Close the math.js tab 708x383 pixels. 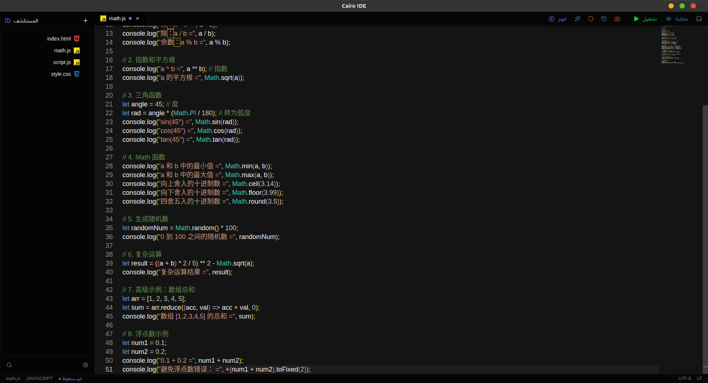(x=138, y=18)
